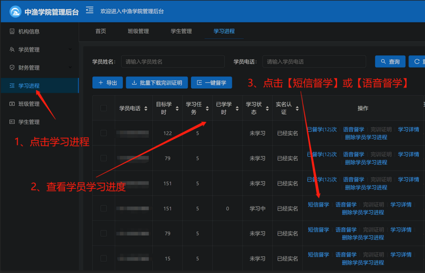Click 短信督学 for the 学习中 row

point(319,205)
